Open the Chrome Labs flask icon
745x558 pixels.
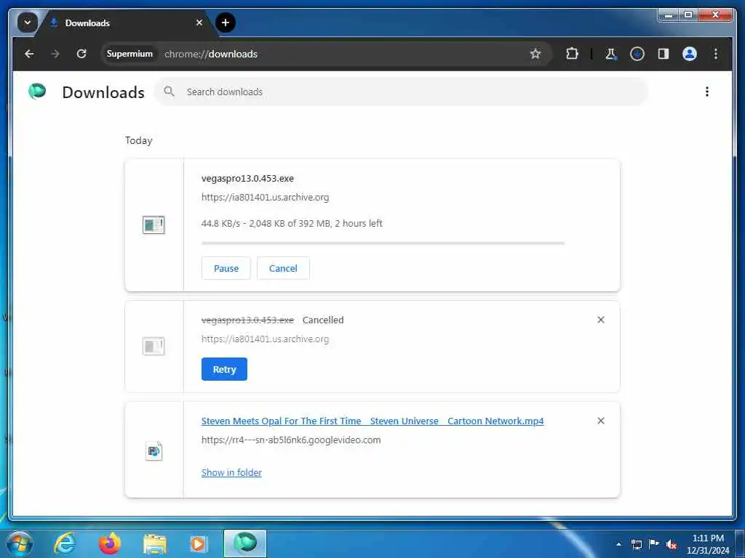tap(611, 54)
